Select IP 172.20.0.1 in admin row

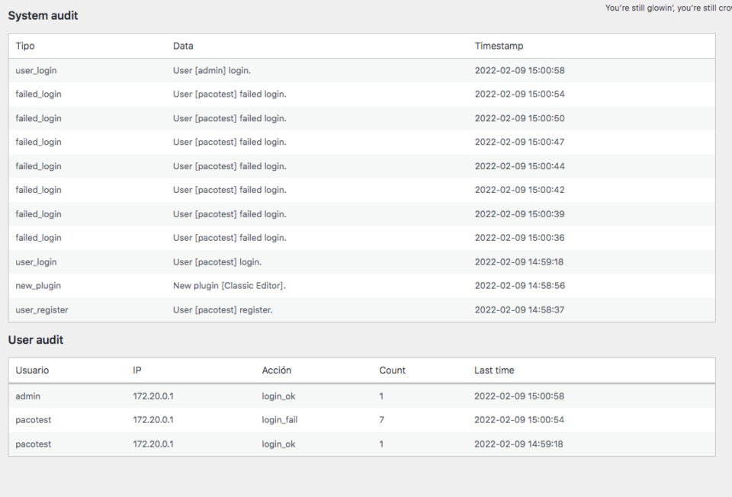click(x=153, y=396)
